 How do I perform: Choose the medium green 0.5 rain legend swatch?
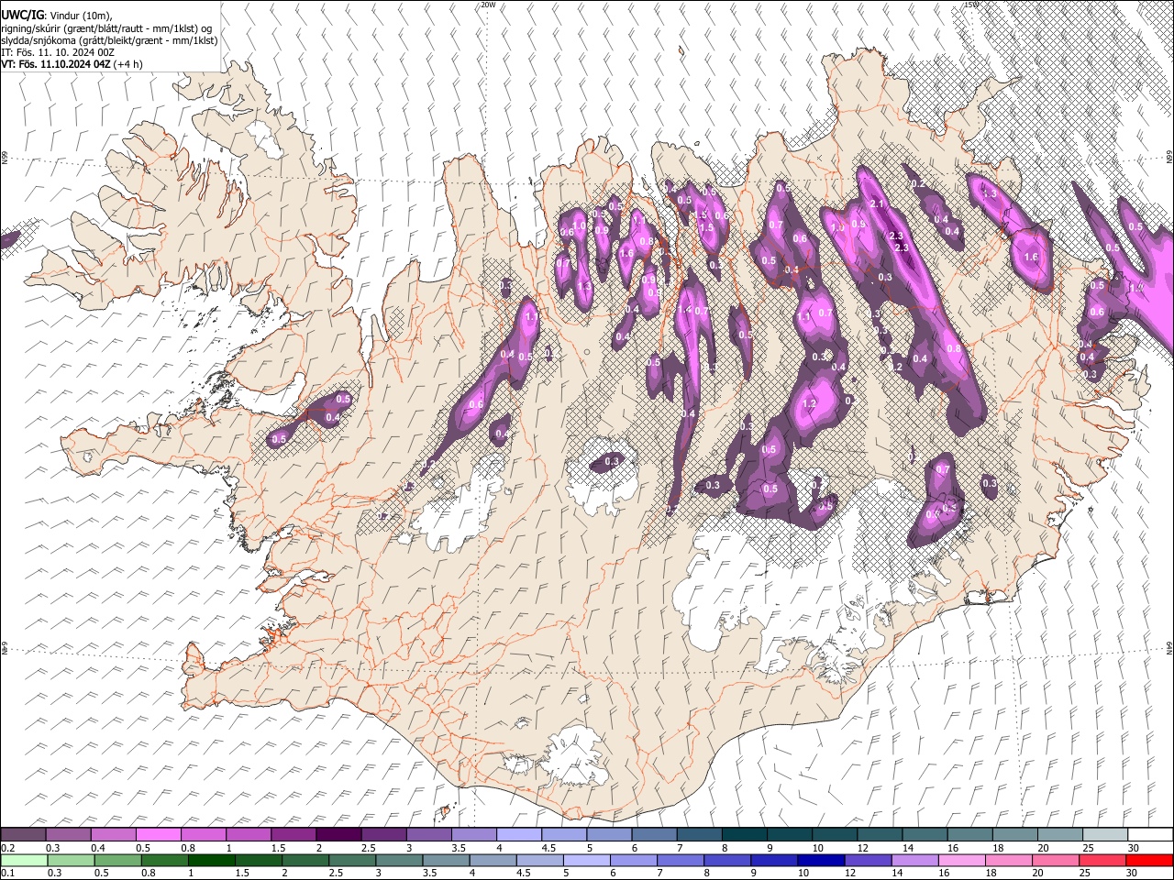[x=117, y=860]
